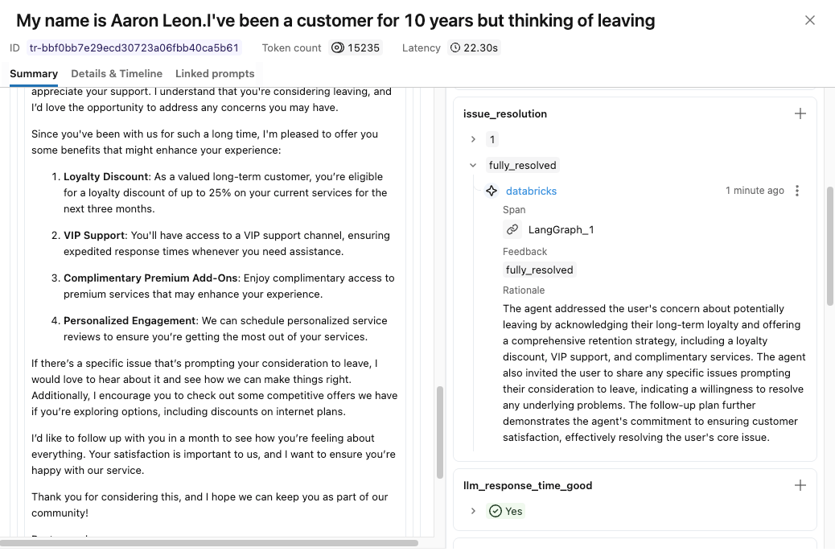Open the databricks assessment kebab menu

pos(797,191)
